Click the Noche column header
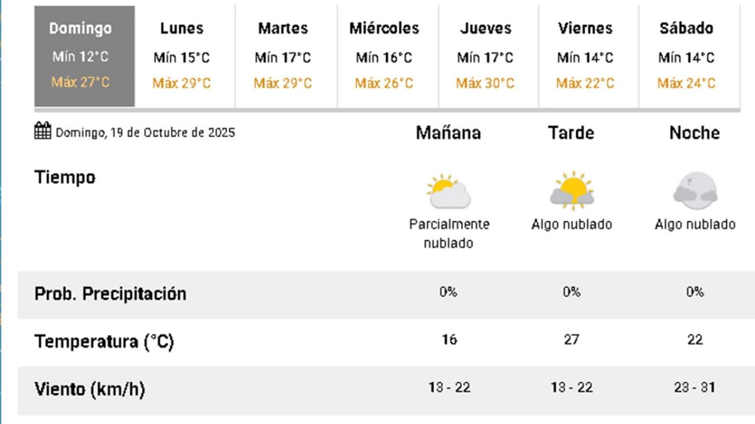 pyautogui.click(x=694, y=133)
